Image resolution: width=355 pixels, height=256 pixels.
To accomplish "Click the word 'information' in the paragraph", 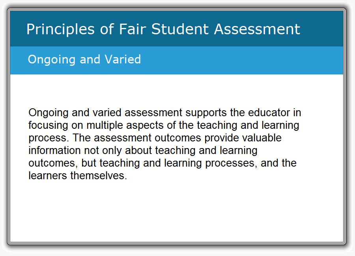I will 54,150.
